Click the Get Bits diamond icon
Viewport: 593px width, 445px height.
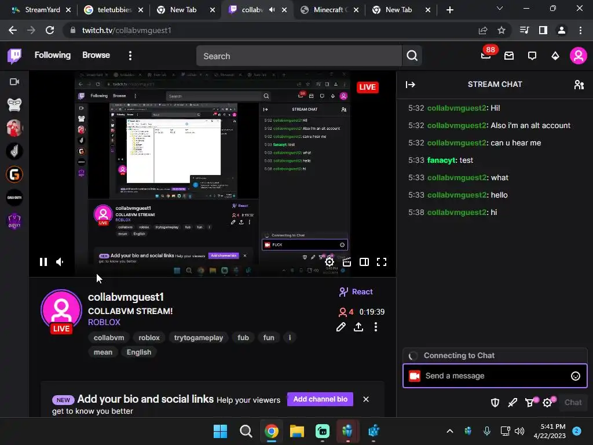coord(555,56)
